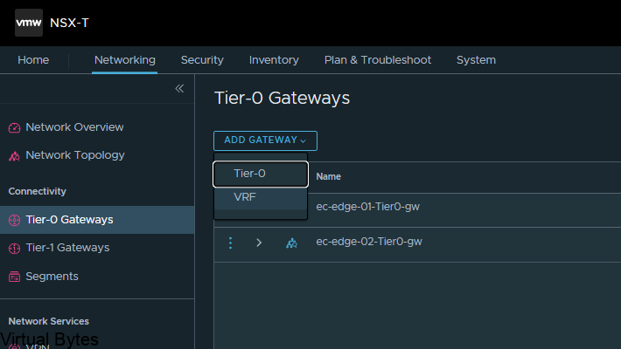Click the Network Overview gauge icon

[x=14, y=127]
